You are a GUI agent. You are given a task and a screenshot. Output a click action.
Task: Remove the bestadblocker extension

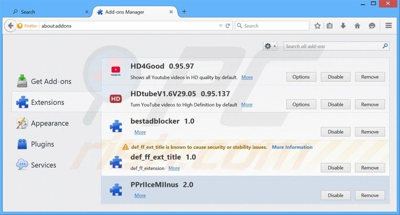(370, 132)
